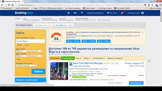Open the Яндекс bookmark
162x91 pixels.
click(x=35, y=8)
